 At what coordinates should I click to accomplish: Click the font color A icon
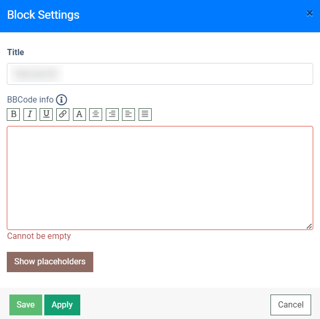coord(79,114)
